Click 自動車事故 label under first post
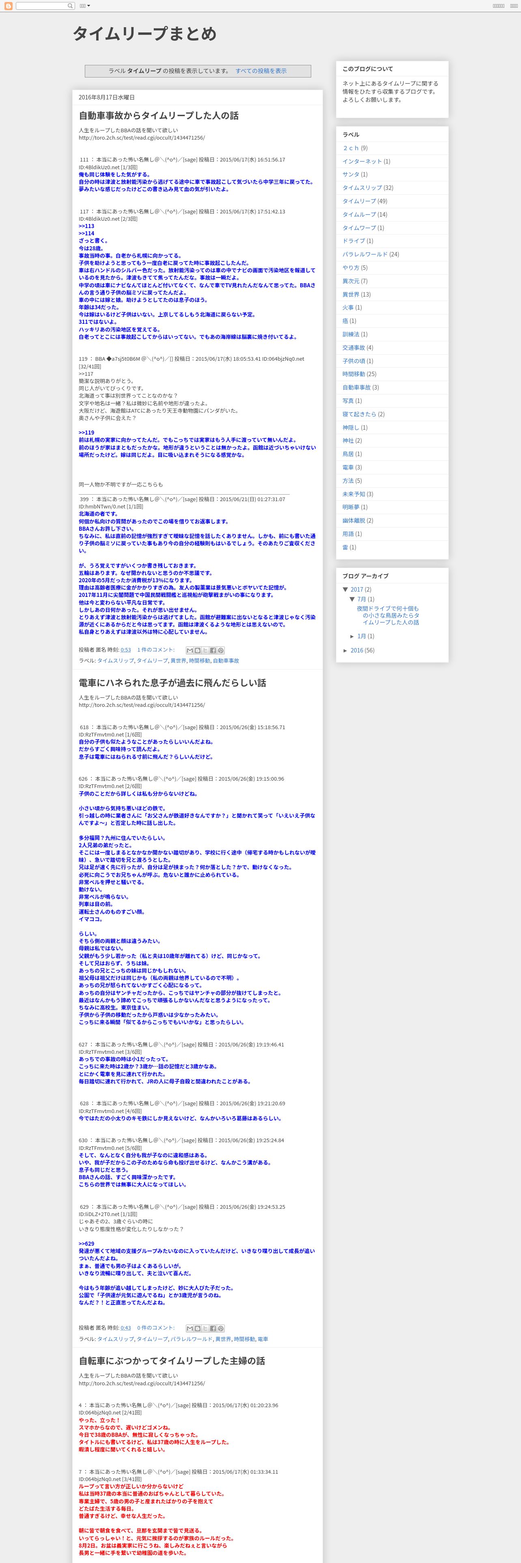 click(226, 661)
